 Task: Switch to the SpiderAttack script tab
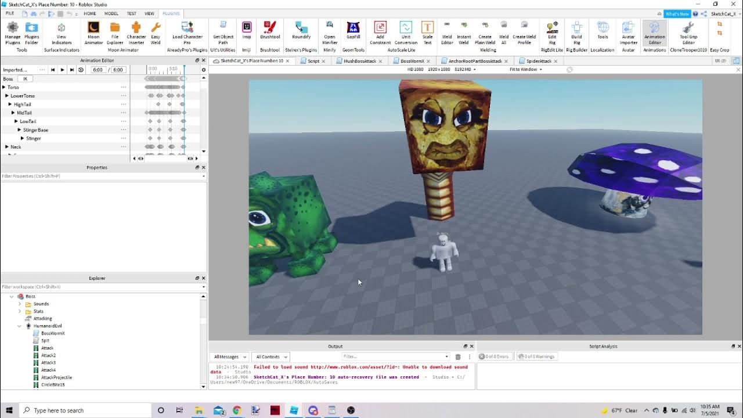pyautogui.click(x=539, y=61)
